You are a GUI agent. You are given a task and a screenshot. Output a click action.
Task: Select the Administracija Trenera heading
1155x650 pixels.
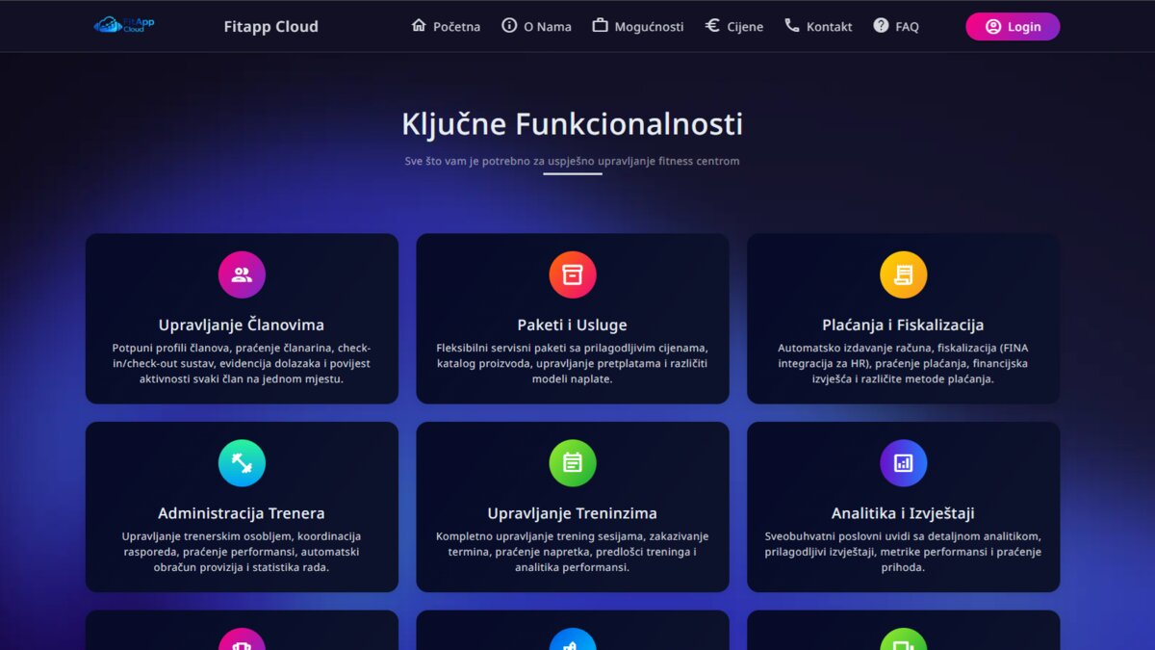(x=242, y=513)
